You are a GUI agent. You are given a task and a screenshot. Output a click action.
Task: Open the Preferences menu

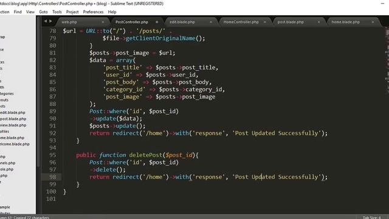(93, 12)
